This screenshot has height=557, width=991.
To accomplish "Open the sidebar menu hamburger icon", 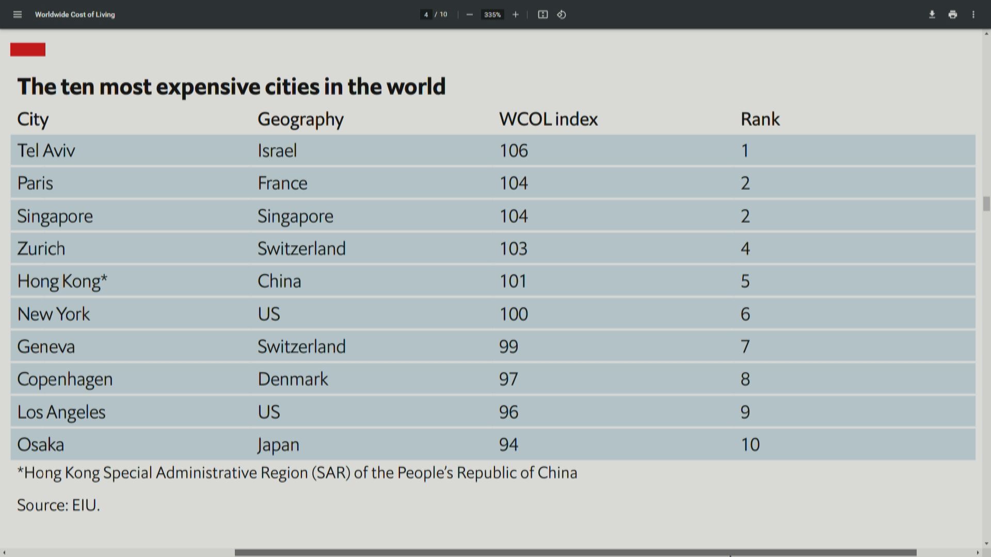I will pyautogui.click(x=17, y=14).
